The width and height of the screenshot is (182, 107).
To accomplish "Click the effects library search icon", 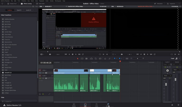I will point(33,6).
